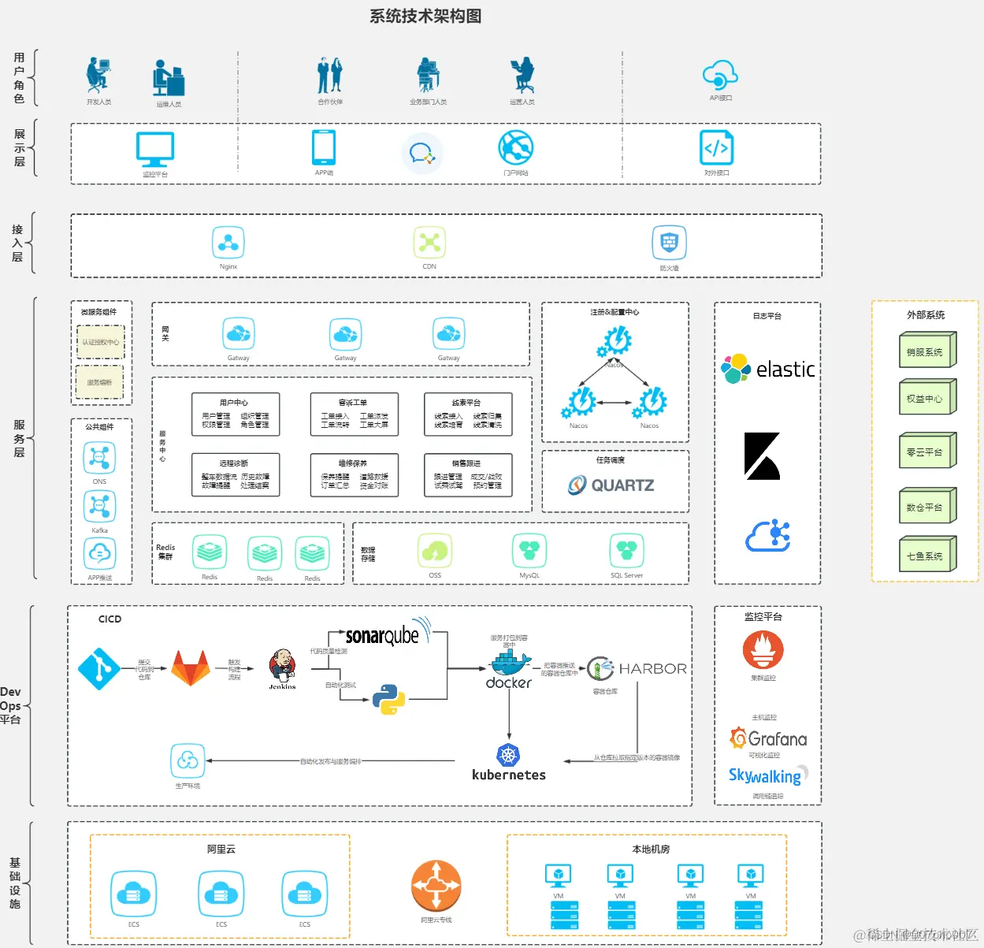Click the 数仓平台 external system box
The height and width of the screenshot is (948, 984).
click(x=927, y=506)
